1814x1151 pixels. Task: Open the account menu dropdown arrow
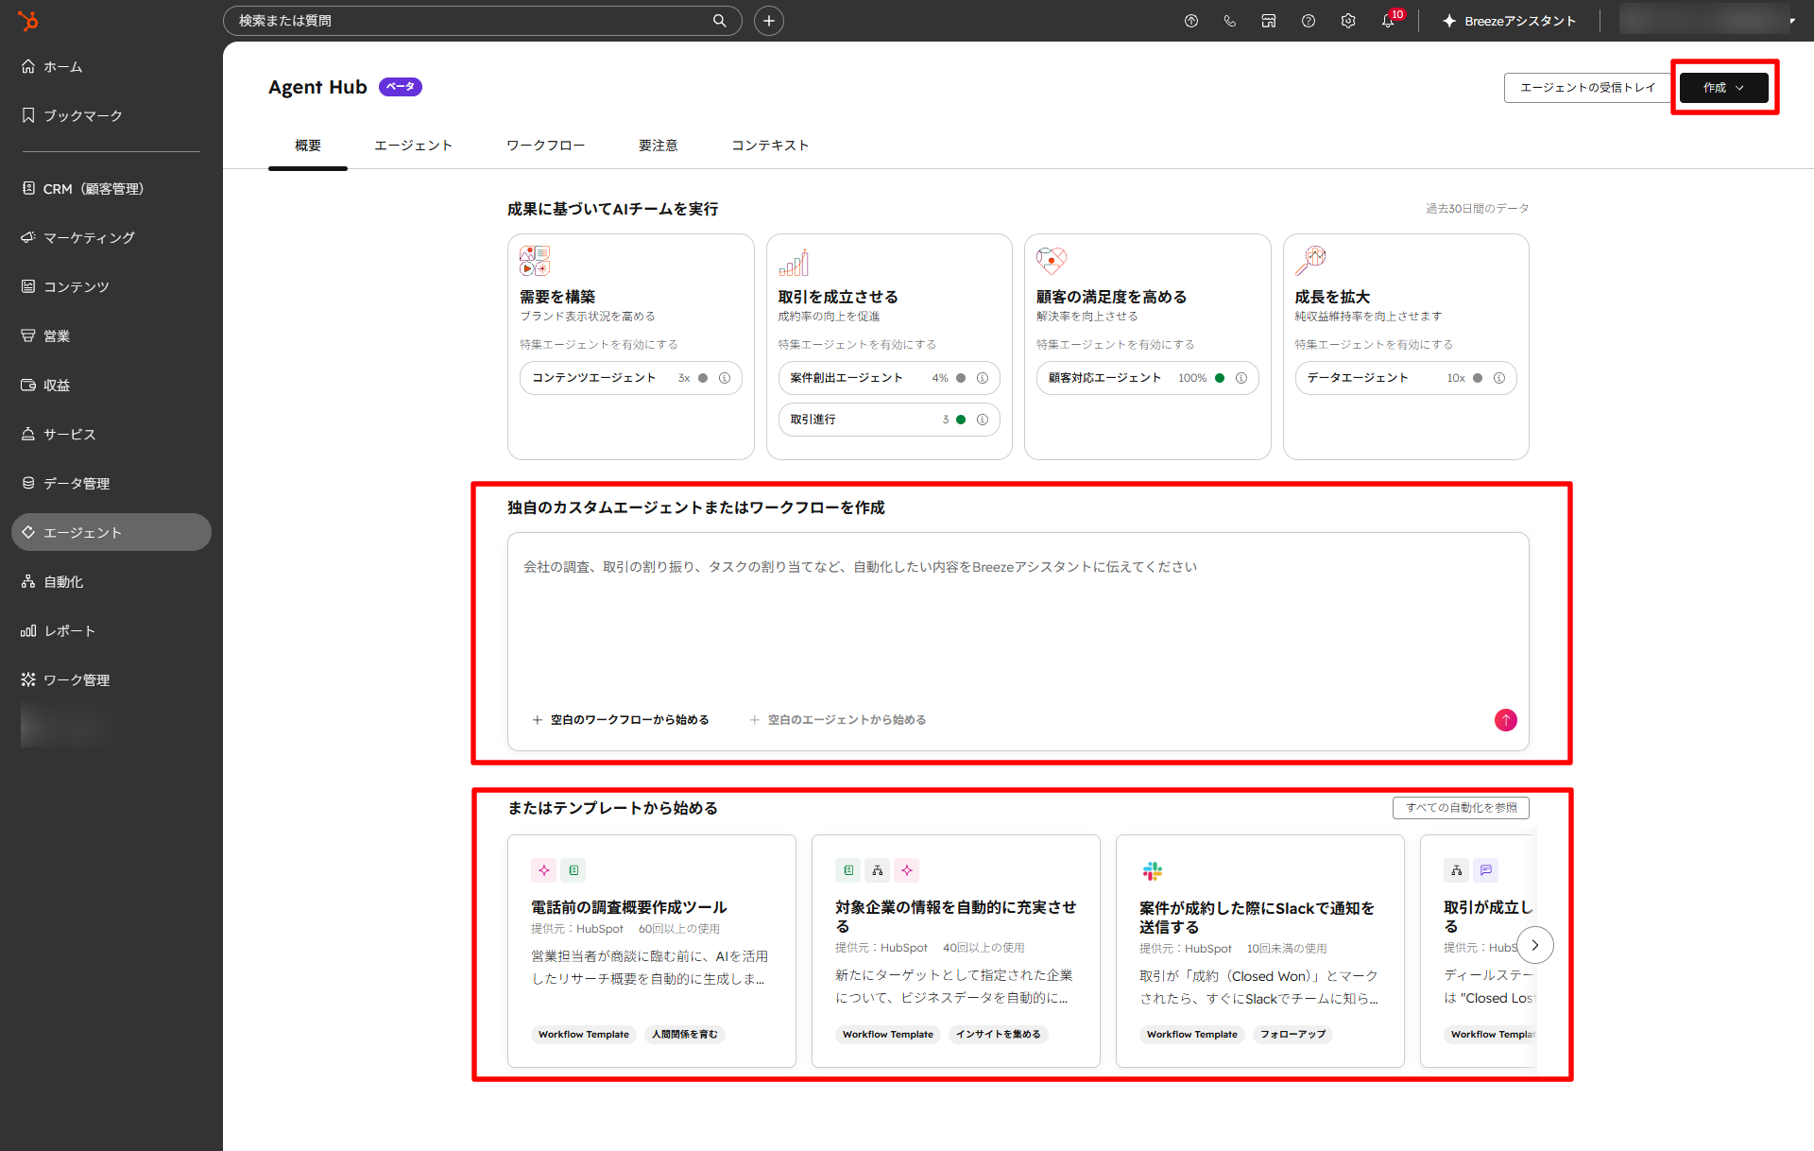pos(1792,21)
